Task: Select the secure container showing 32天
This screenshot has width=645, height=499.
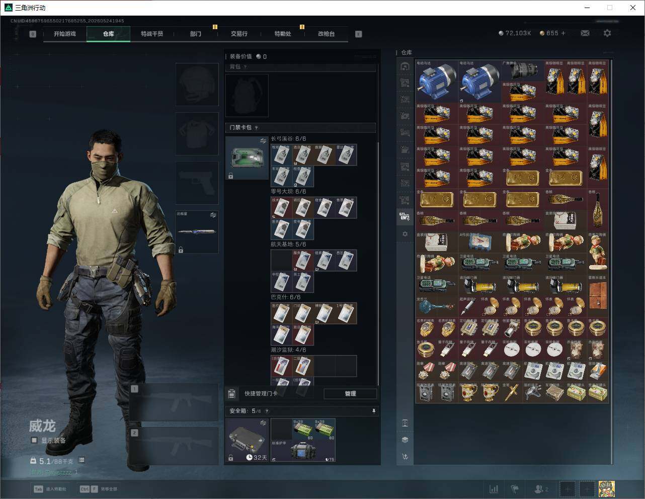Action: [x=247, y=440]
